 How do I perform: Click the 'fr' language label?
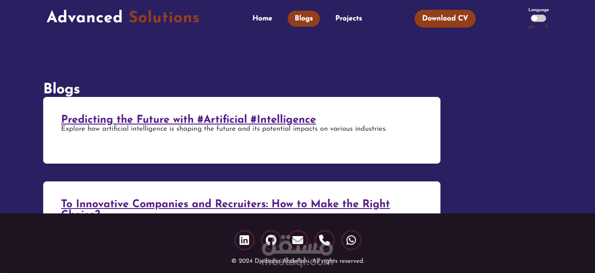pos(546,27)
